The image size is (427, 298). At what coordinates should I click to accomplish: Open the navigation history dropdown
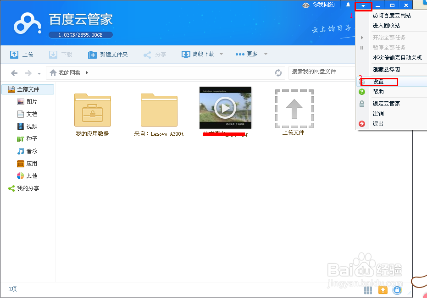click(x=39, y=73)
